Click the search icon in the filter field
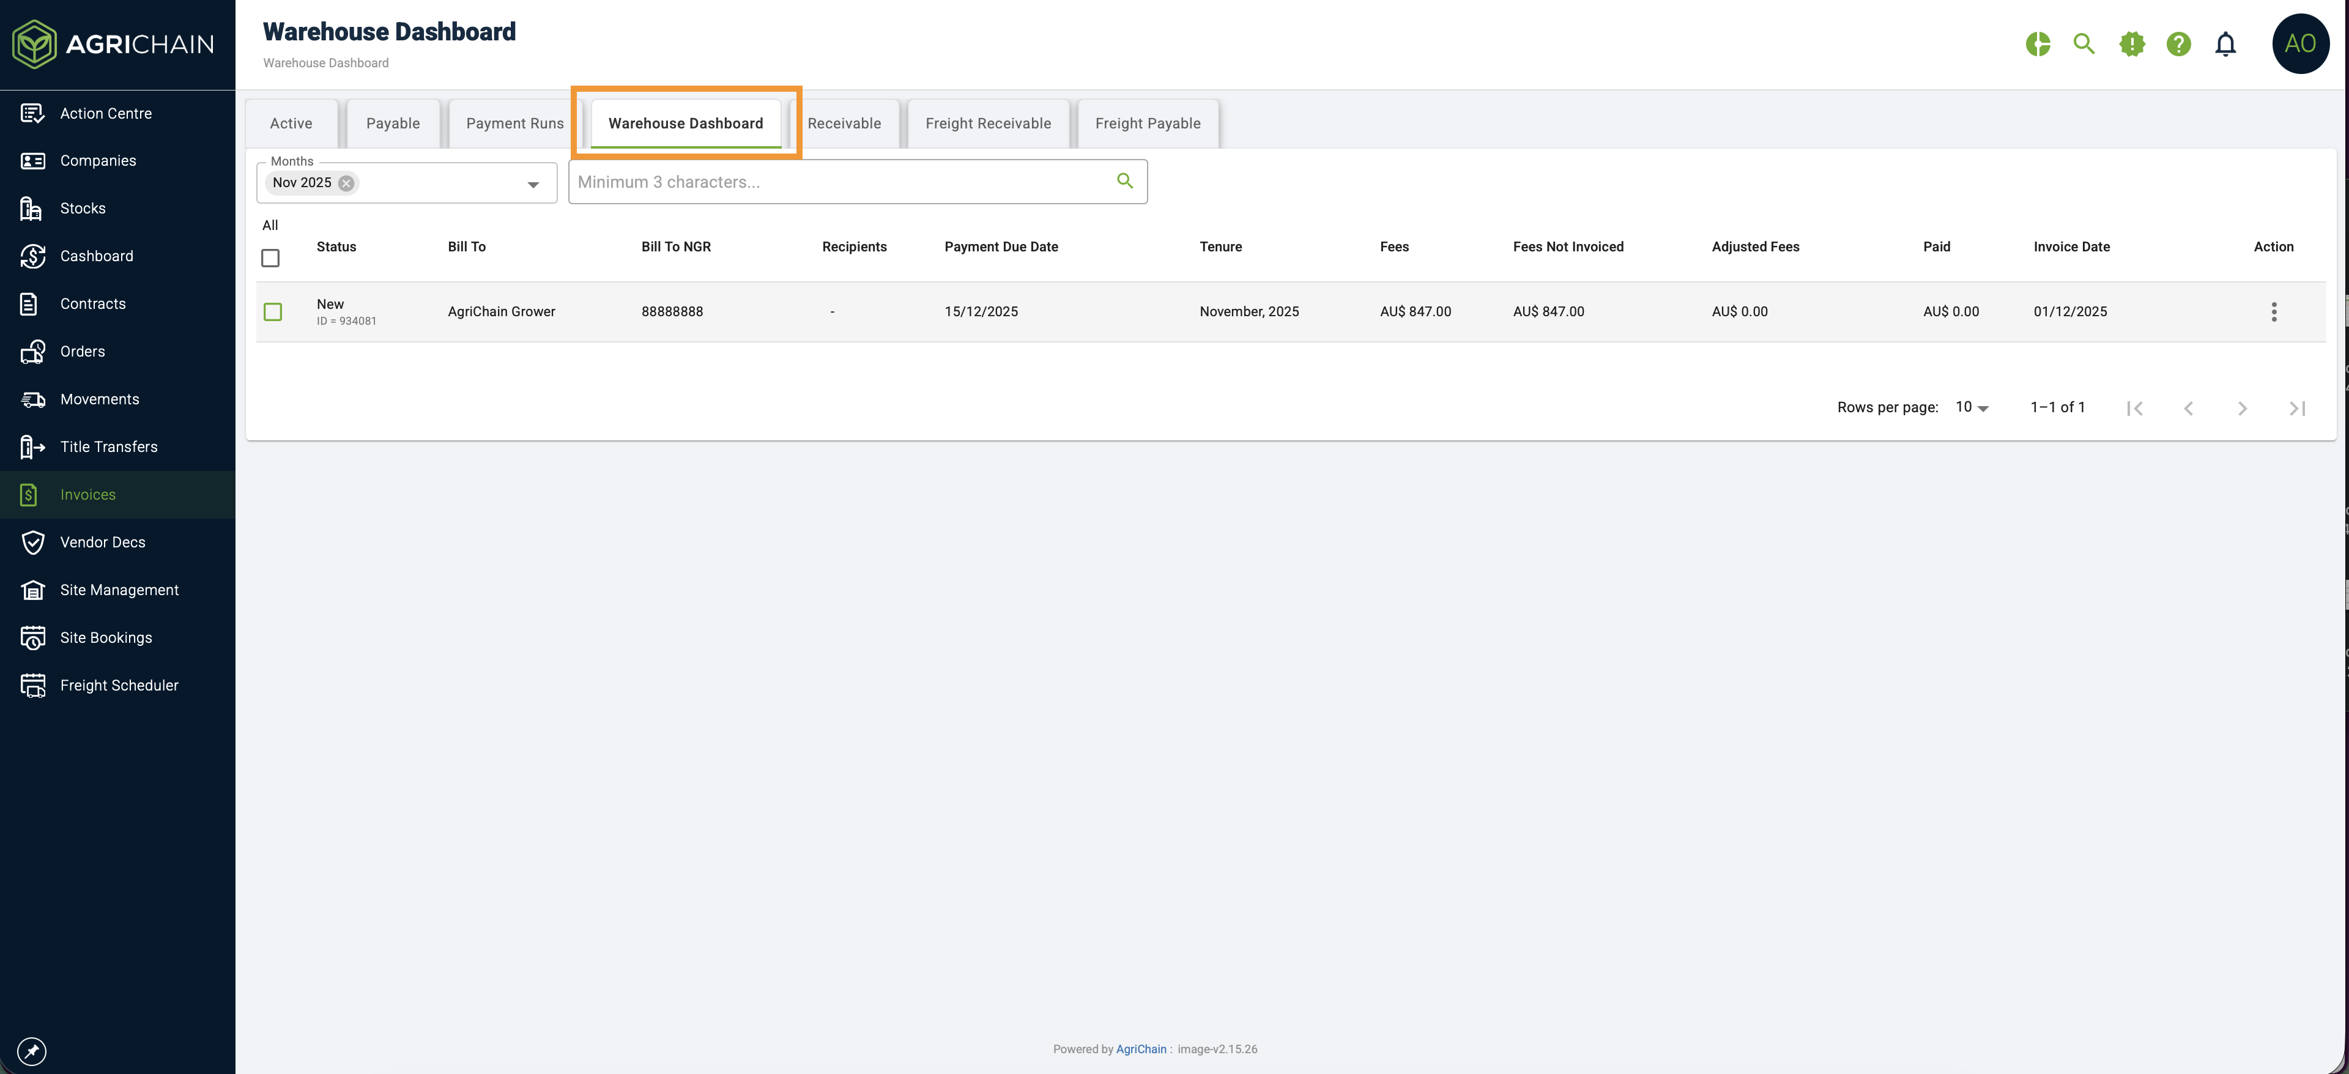 1126,182
